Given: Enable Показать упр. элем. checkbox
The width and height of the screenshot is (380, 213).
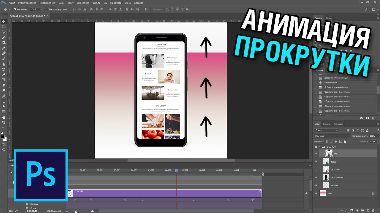Looking at the screenshot, I should point(47,9).
